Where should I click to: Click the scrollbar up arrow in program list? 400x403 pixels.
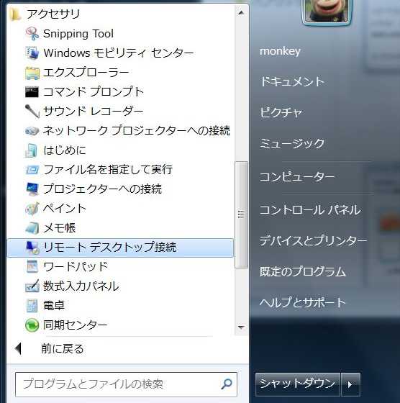[241, 12]
